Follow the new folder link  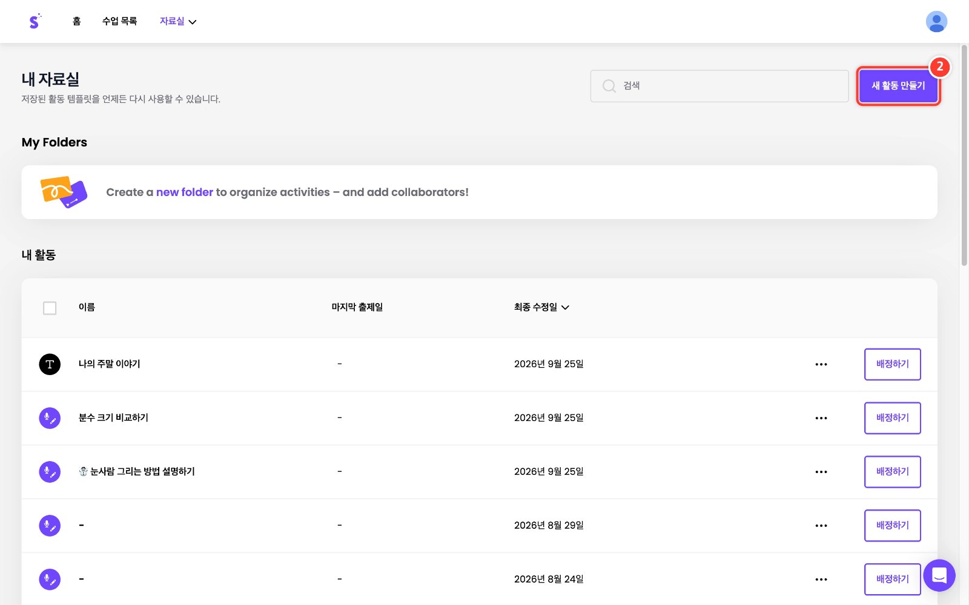[x=185, y=192]
